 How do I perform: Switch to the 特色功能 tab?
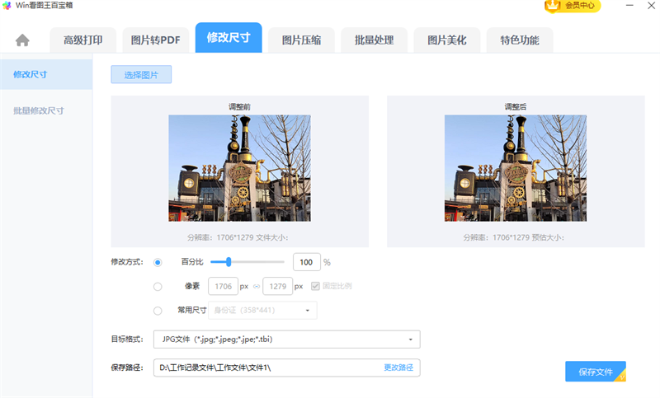519,40
